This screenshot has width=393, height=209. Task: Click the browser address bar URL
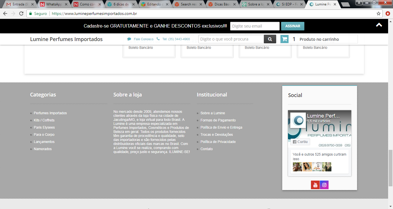(x=94, y=13)
